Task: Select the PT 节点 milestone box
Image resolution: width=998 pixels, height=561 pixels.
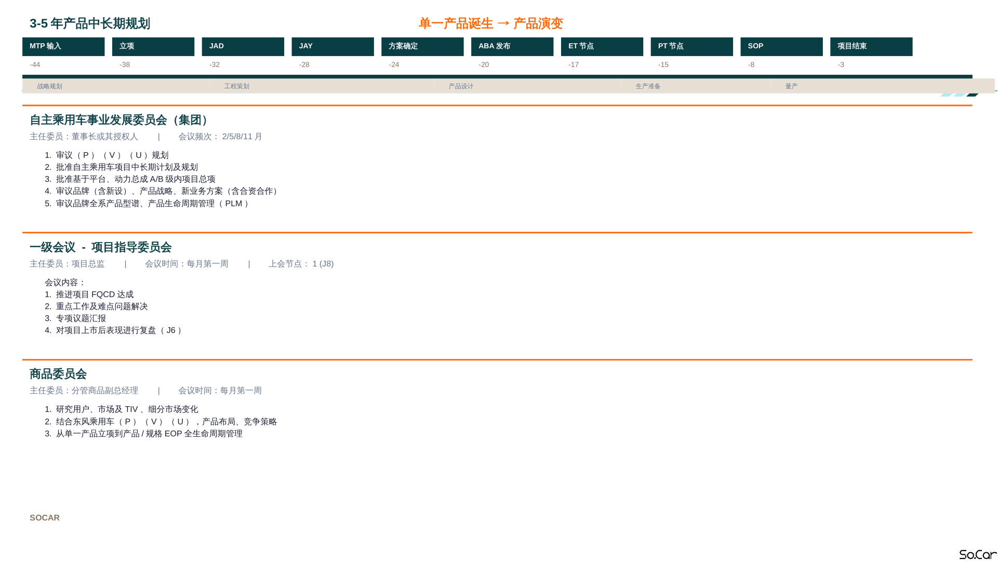Action: tap(692, 47)
